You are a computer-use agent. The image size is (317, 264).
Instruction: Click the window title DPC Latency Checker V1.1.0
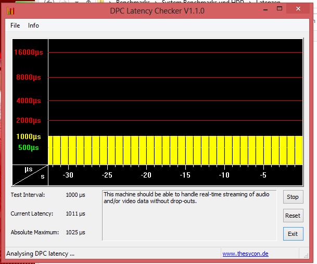coord(157,11)
